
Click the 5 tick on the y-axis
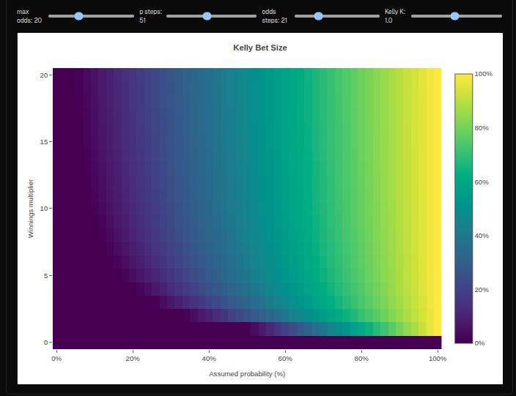45,275
